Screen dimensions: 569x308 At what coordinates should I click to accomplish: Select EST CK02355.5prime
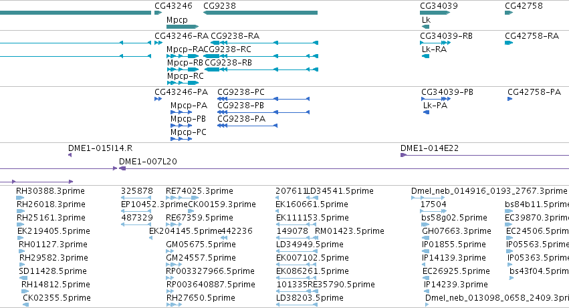click(57, 299)
